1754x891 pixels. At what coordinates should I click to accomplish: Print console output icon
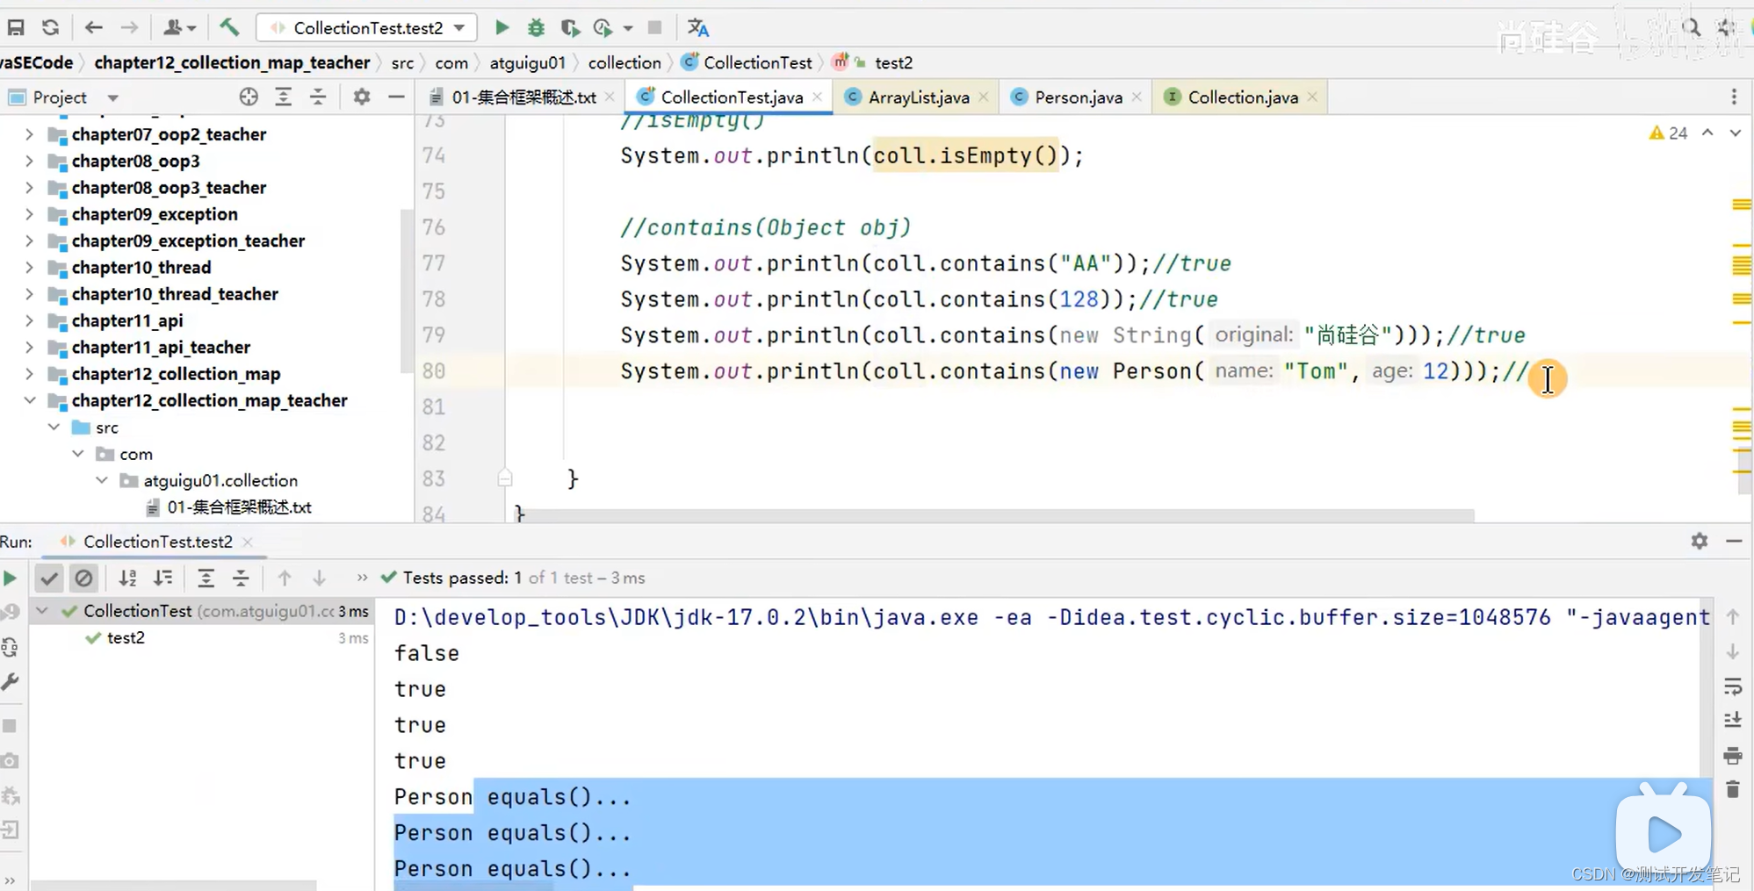pyautogui.click(x=1733, y=755)
